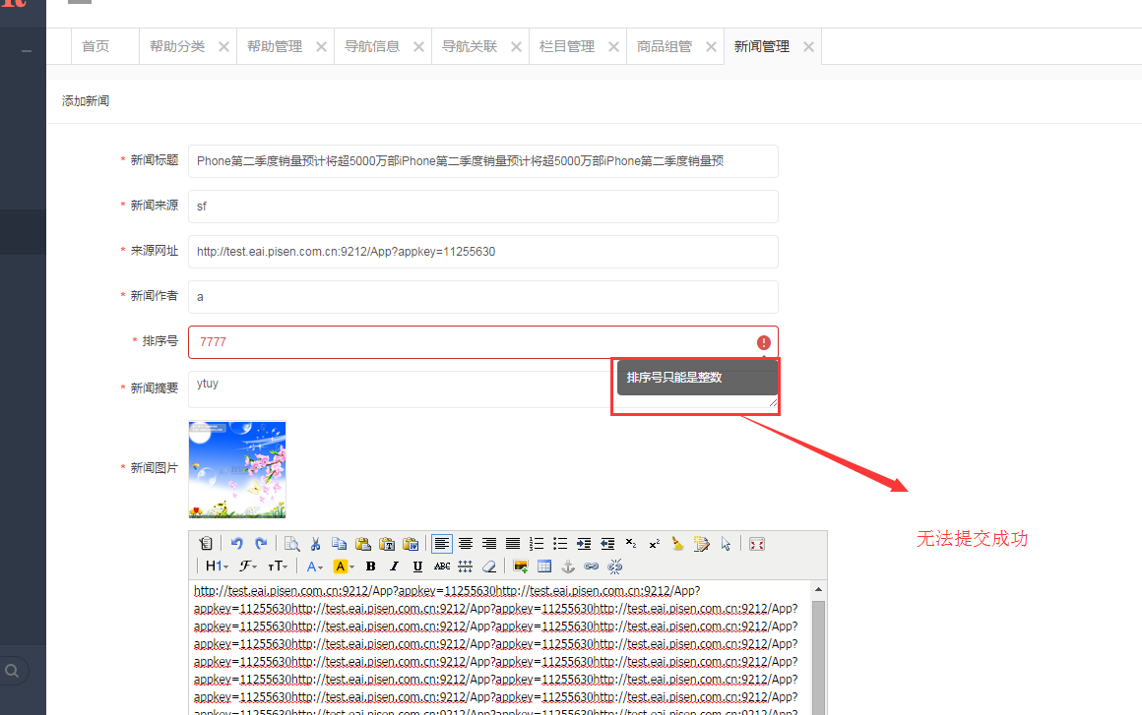
Task: Click the insert hyperlink chain icon
Action: pyautogui.click(x=591, y=566)
